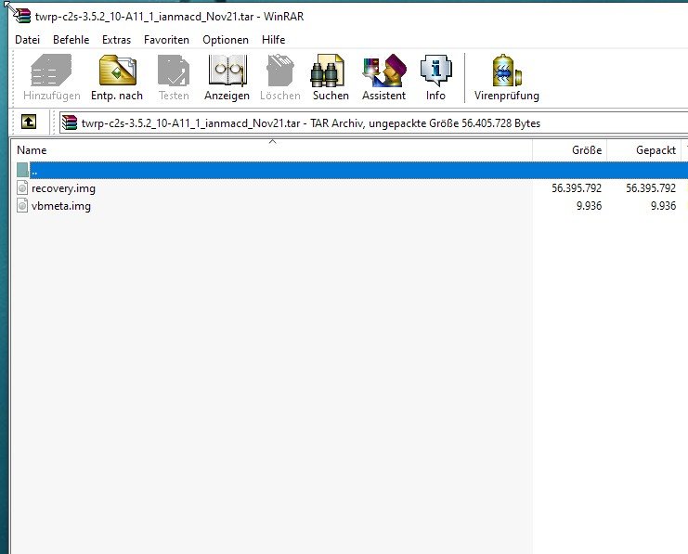Click vbmeta.img size 9.936 in Größe column

point(589,206)
